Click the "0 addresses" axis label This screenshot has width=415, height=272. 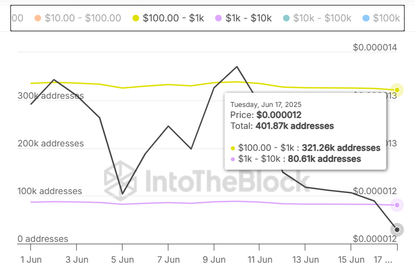pos(43,239)
